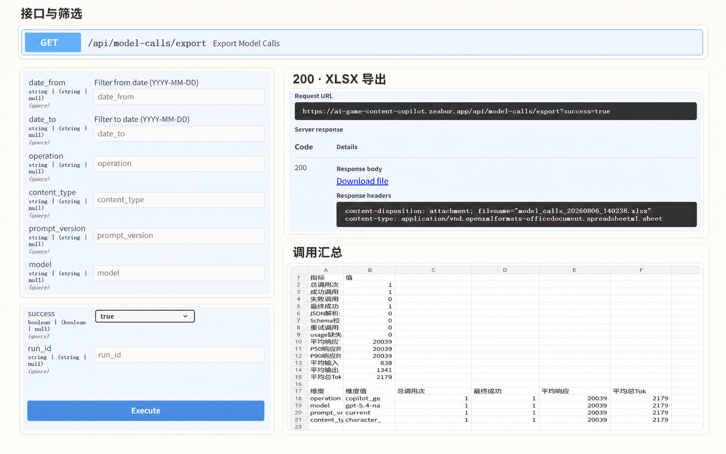This screenshot has height=454, width=726.
Task: Click the 838 value cell
Action: click(369, 363)
